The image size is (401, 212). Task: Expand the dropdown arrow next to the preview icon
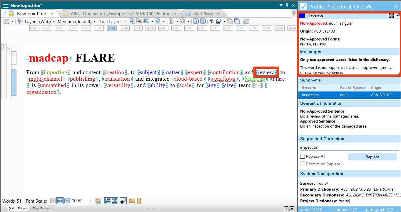[x=12, y=22]
